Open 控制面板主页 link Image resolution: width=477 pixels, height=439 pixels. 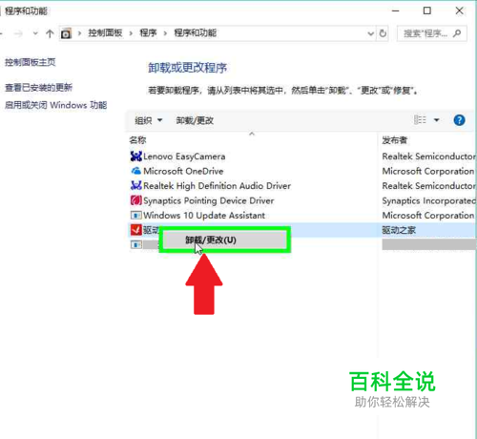click(x=31, y=62)
